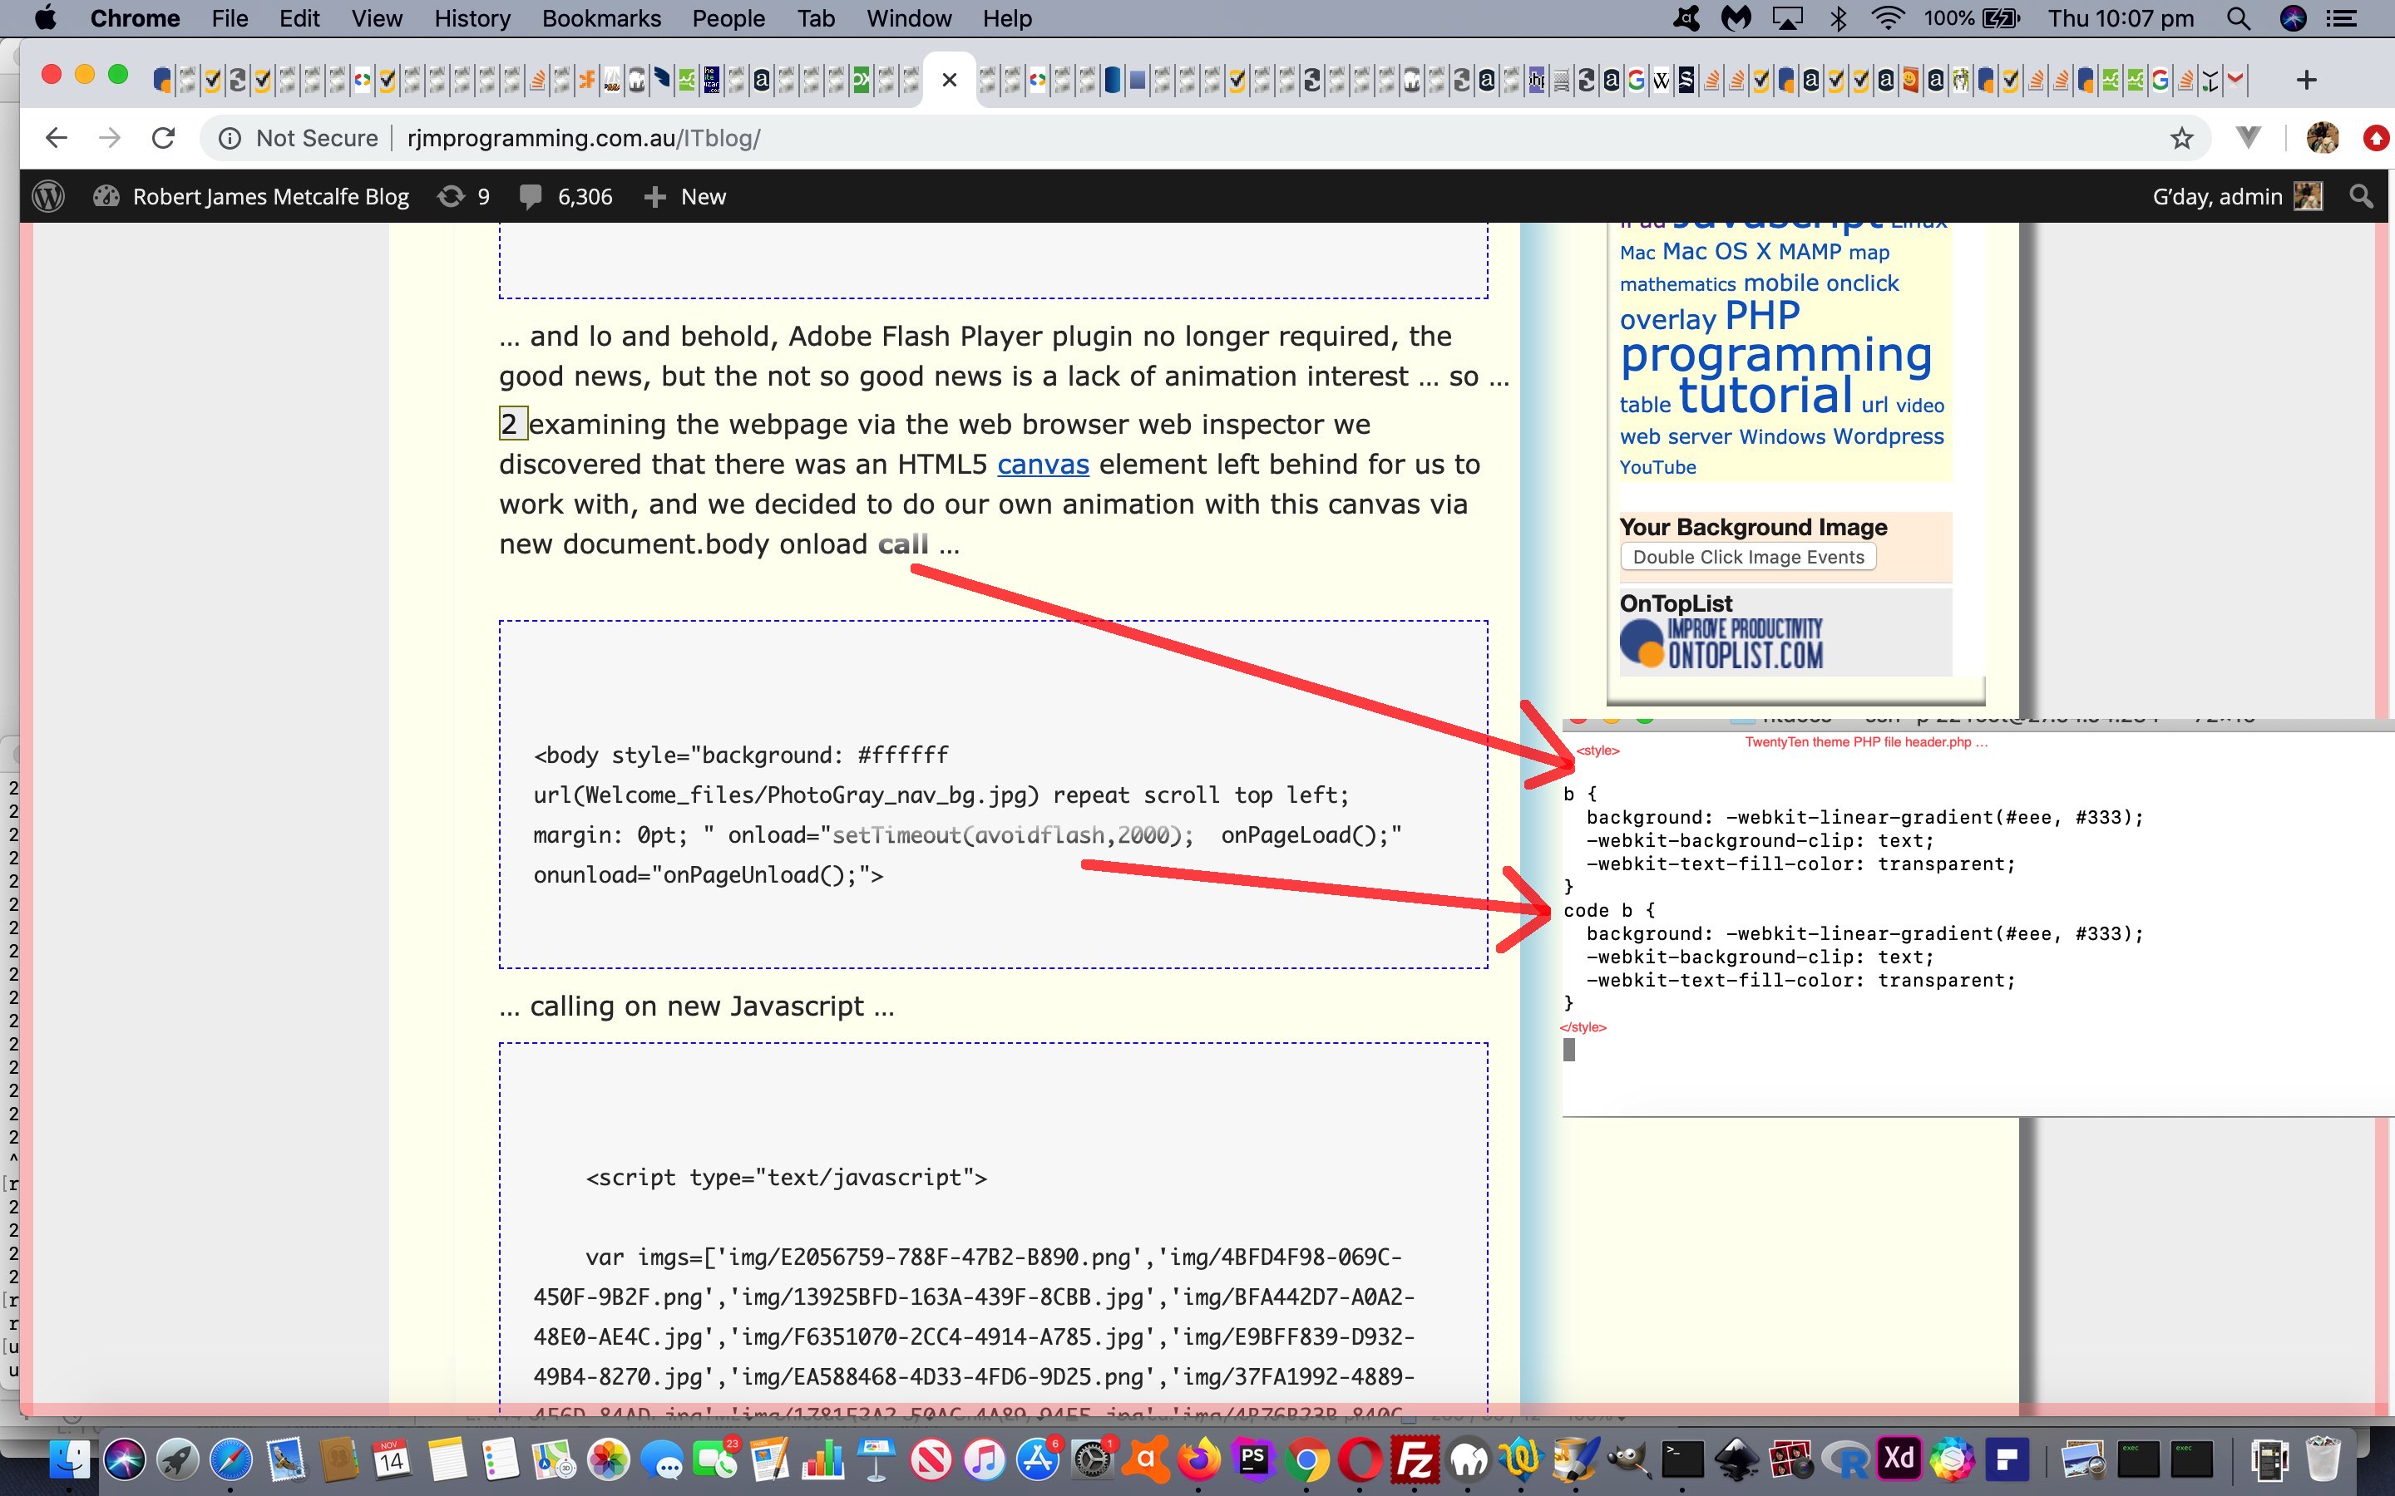2395x1496 pixels.
Task: Open PhpStorm in the Dock
Action: point(1253,1459)
